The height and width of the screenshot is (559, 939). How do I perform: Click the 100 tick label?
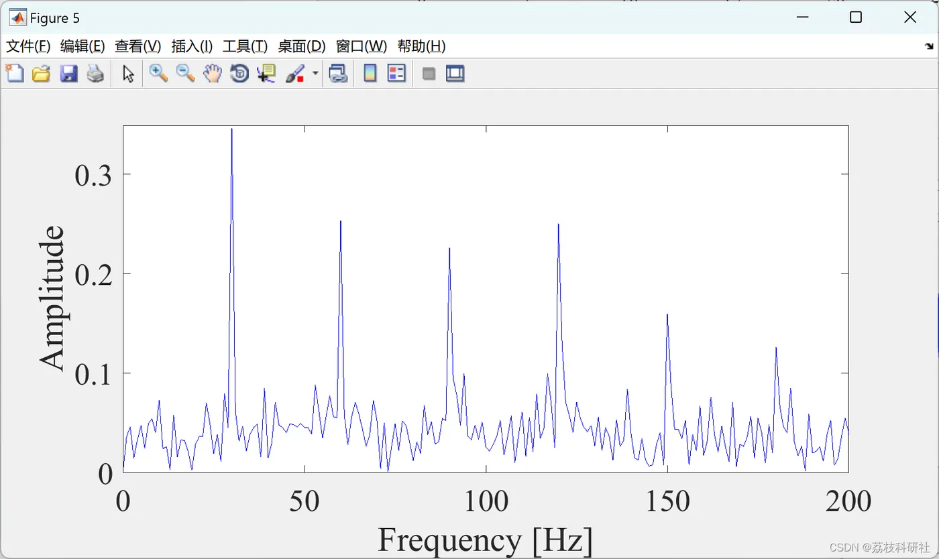(x=486, y=501)
